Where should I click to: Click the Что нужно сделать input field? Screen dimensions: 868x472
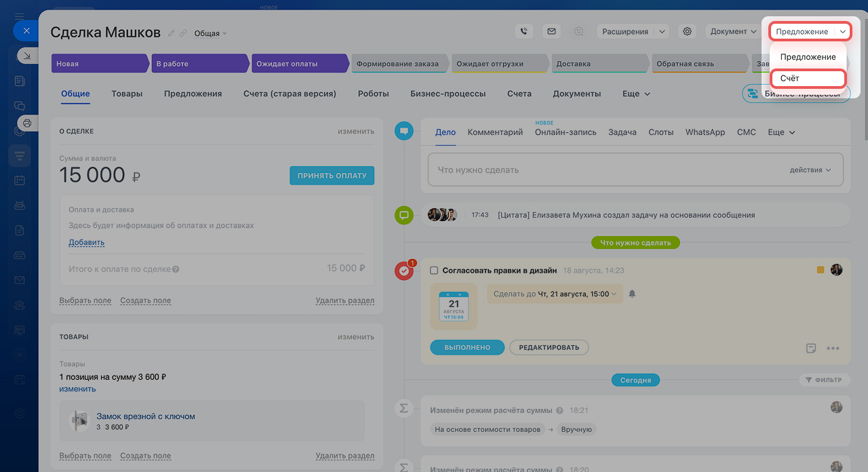click(x=635, y=170)
